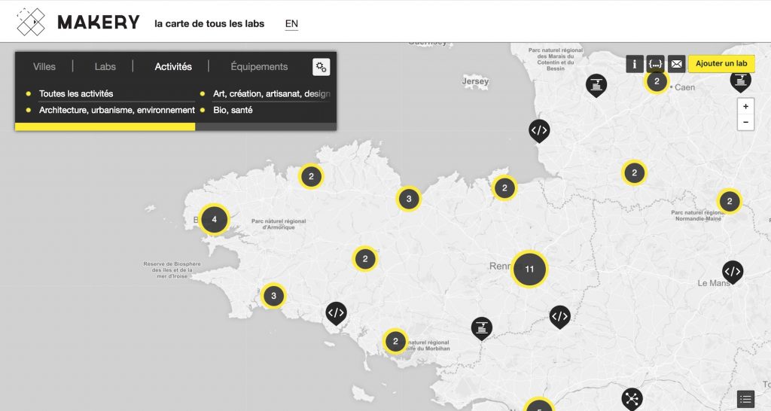Click the code marker below Jersey
Screen dimensions: 771x411
coord(539,131)
